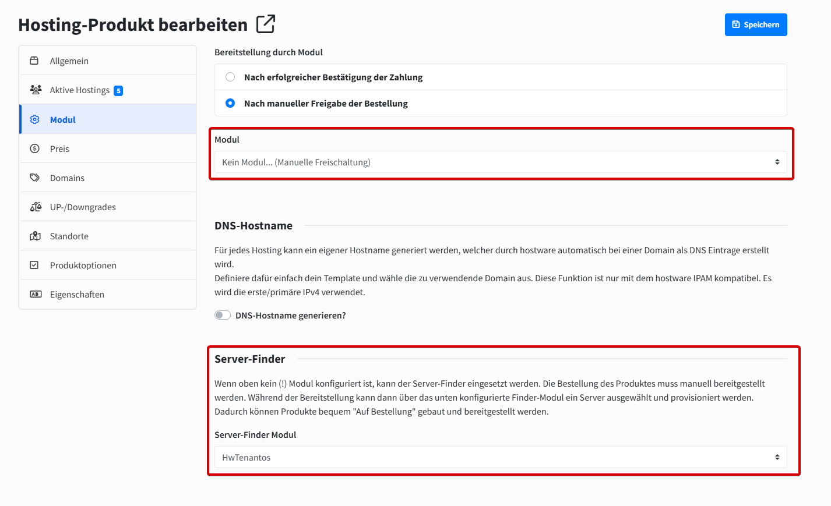The image size is (831, 506).
Task: Click the Standorte map icon
Action: point(35,236)
